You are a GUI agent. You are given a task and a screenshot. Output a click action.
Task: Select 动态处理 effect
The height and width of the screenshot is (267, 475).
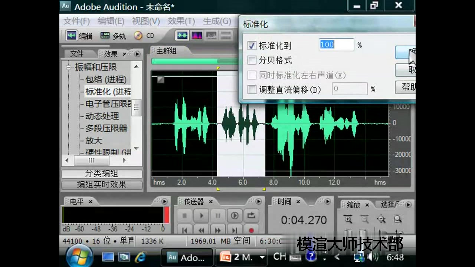point(102,116)
